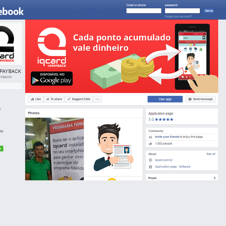Click the 5.0 star rating
The image size is (226, 226).
click(x=161, y=119)
